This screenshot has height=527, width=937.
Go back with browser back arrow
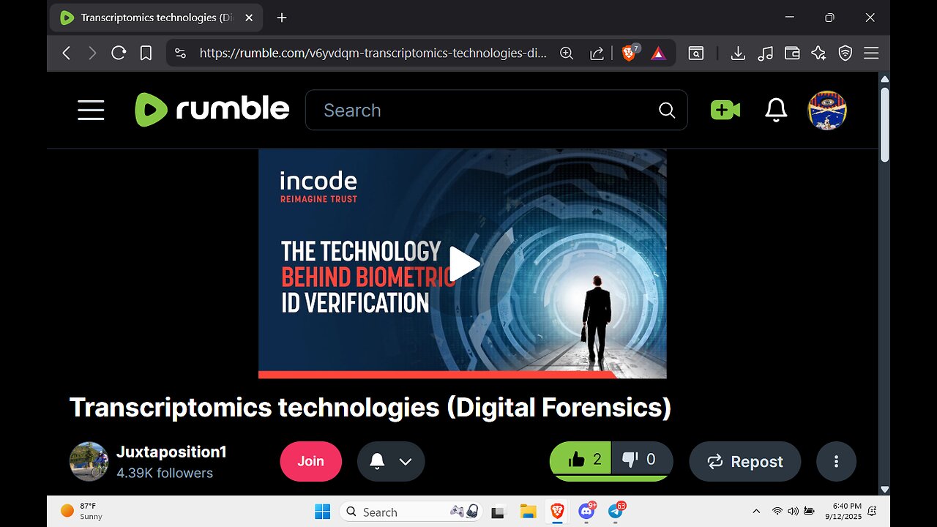click(x=67, y=53)
